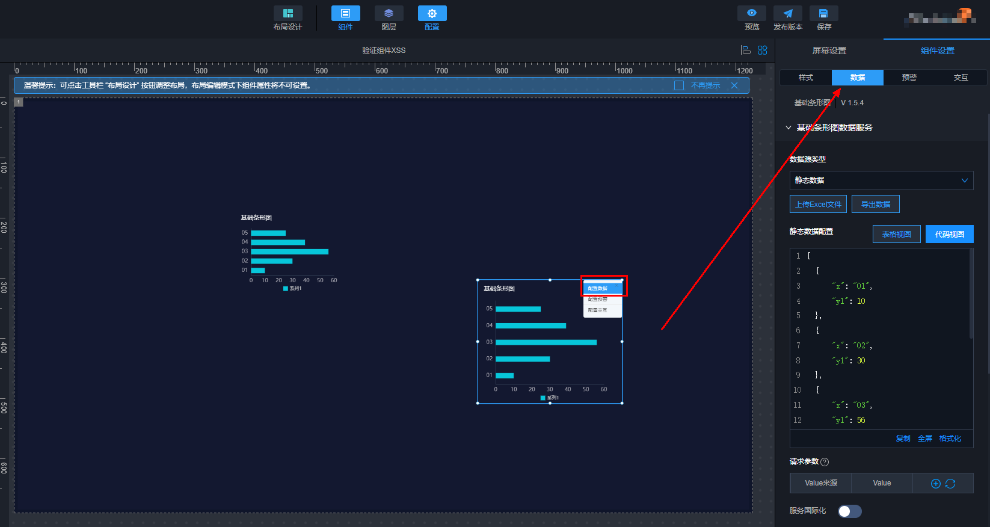Click the 导出数据 button
Image resolution: width=990 pixels, height=527 pixels.
pyautogui.click(x=876, y=204)
